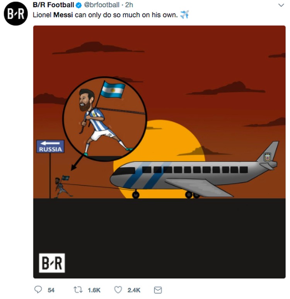Open the cartoon image at the airplane
The width and height of the screenshot is (290, 299).
tap(194, 170)
